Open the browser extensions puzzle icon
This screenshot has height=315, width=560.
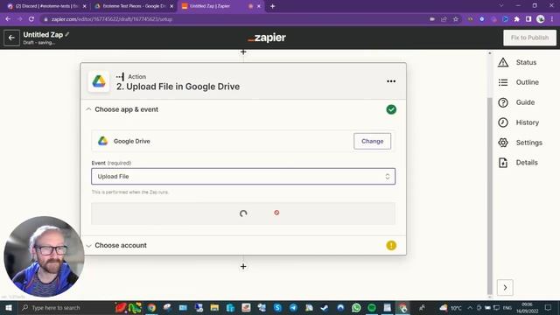pos(517,19)
